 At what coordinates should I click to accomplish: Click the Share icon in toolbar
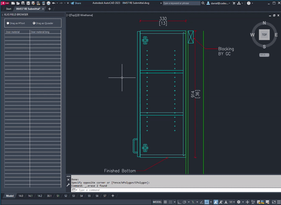click(73, 3)
